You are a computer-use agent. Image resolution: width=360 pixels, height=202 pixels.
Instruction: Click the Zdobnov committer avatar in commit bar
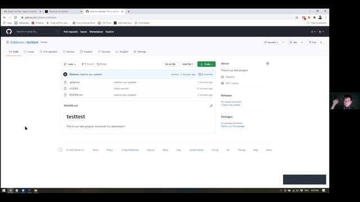[x=65, y=75]
